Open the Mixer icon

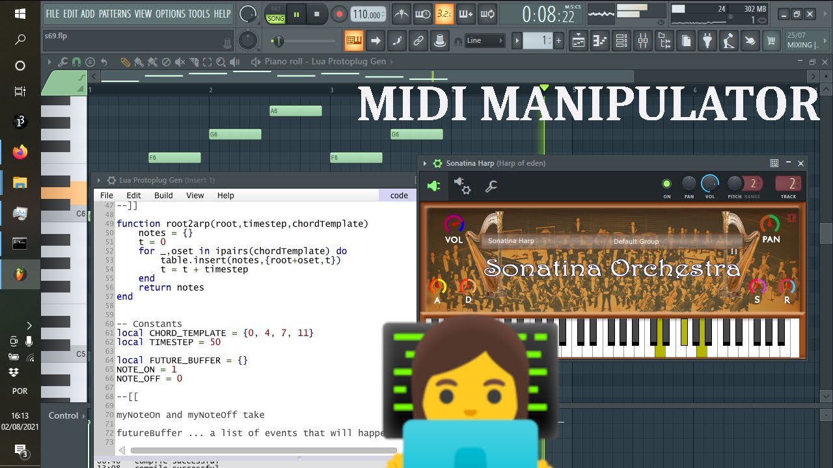tap(643, 41)
